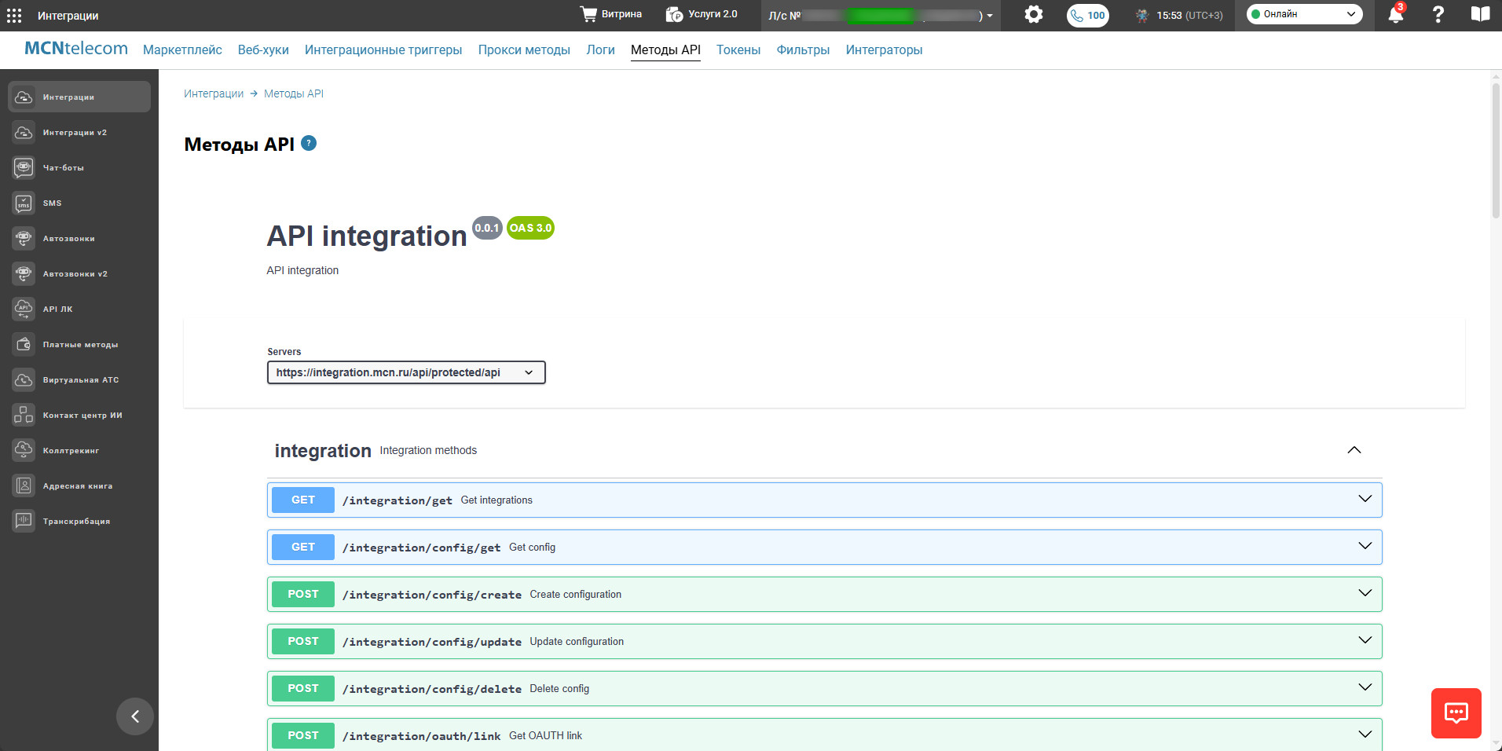
Task: Open Виртуальная АТС in the sidebar
Action: 79,379
